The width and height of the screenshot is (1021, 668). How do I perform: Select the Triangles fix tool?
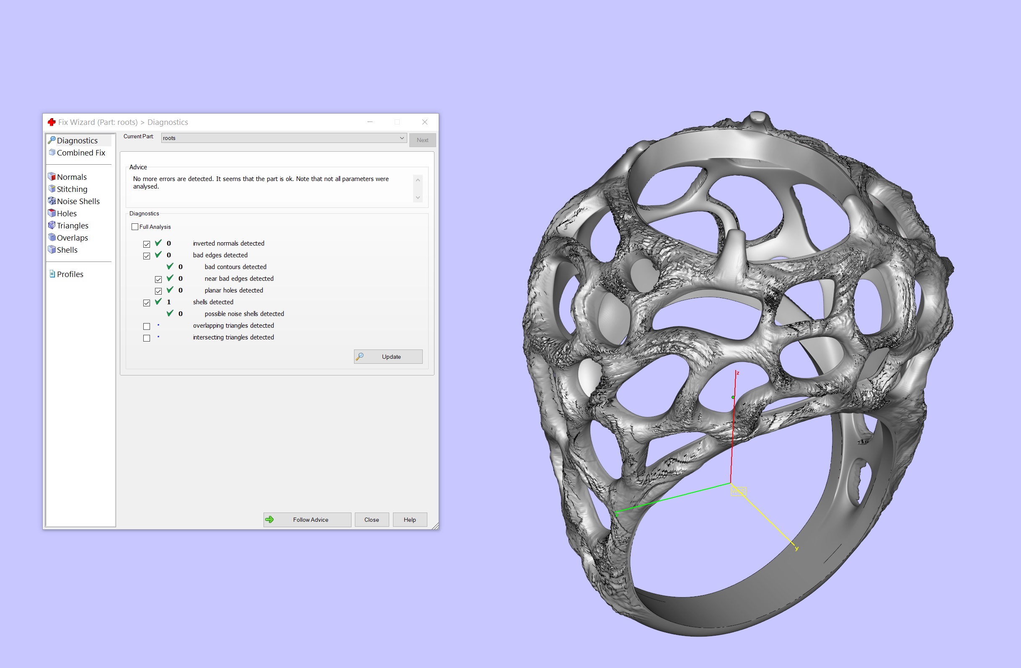point(72,225)
